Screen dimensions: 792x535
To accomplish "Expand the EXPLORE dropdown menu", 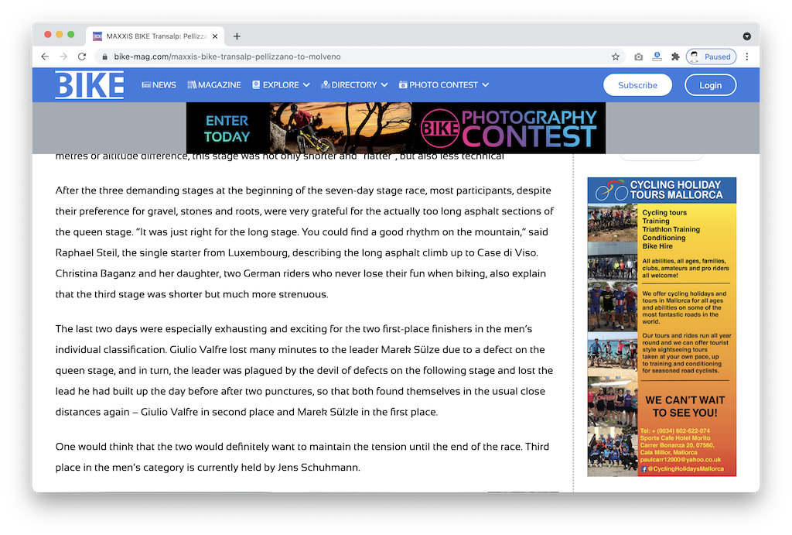I will pos(281,85).
